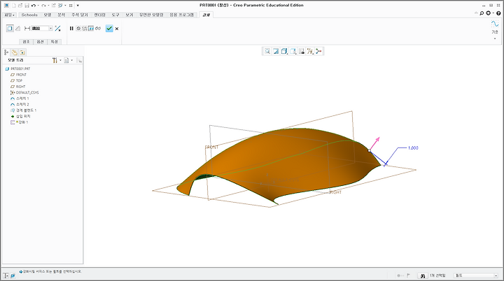Screen dimensions: 504x281
Task: Click the Regenerate icon in quick access toolbar
Action: tap(54, 6)
